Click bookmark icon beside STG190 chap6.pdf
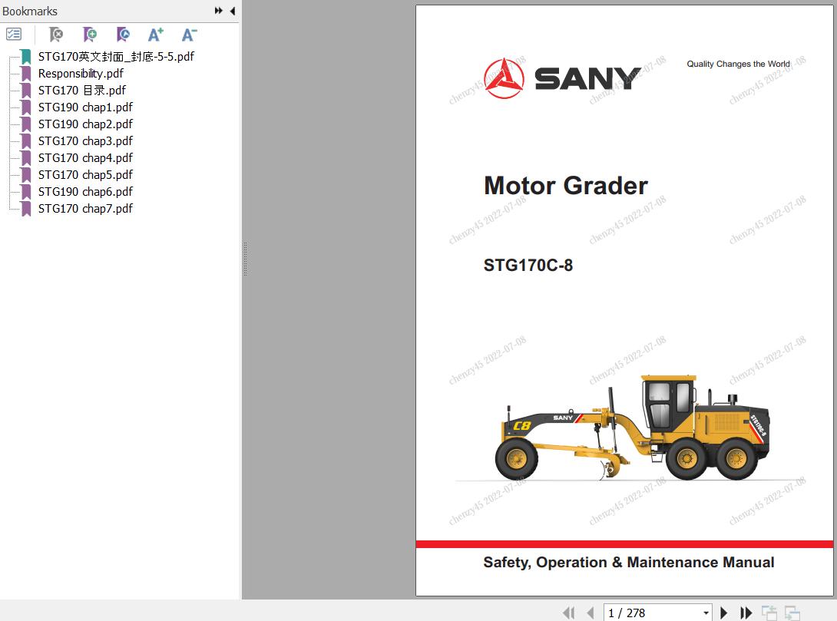837x621 pixels. tap(25, 192)
